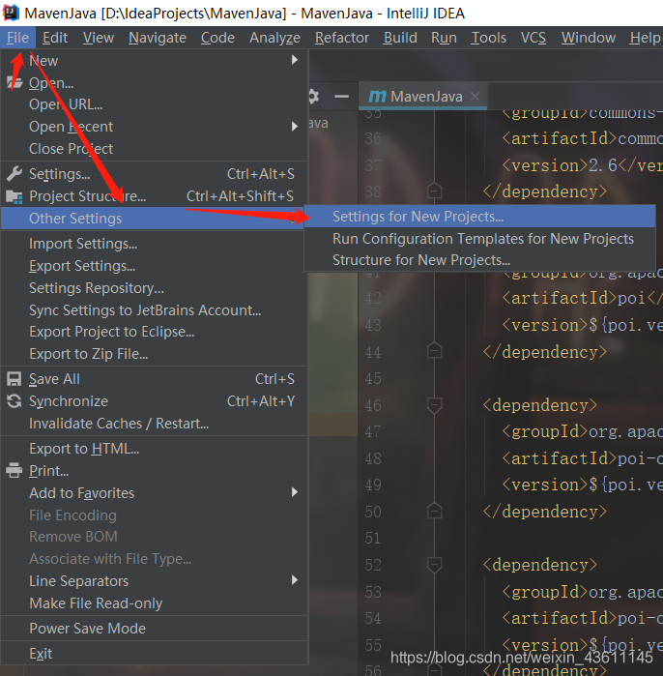Screen dimensions: 663x676
Task: Select Export to Zip File...
Action: point(155,354)
